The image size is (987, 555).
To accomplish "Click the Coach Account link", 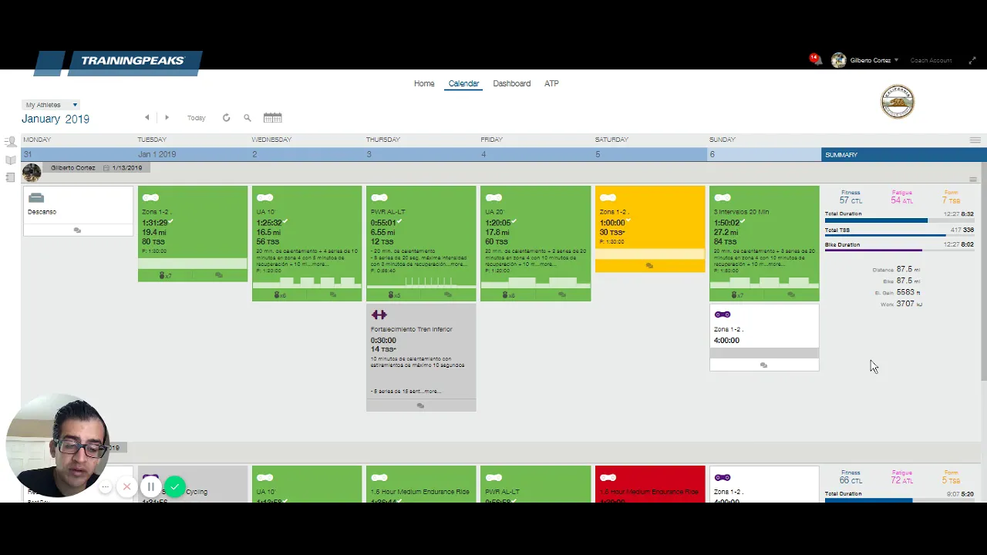I will (931, 60).
